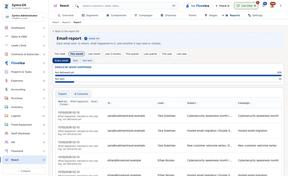
Task: Click the Not delivered yet progress bar
Action: click(168, 75)
